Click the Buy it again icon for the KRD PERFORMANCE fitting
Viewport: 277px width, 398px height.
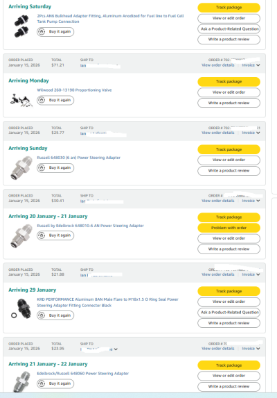click(42, 315)
